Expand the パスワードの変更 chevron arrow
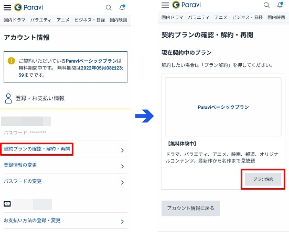 122,182
